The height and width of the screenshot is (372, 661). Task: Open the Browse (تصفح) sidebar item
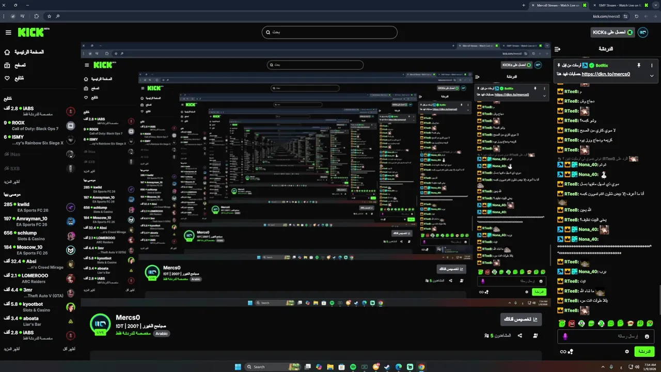pyautogui.click(x=14, y=65)
